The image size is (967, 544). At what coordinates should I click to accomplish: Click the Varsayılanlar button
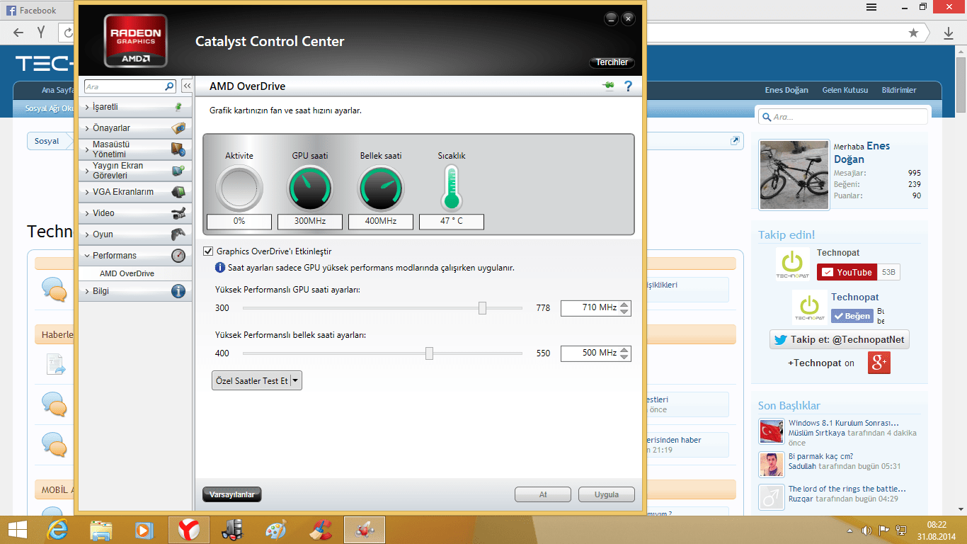(x=232, y=494)
